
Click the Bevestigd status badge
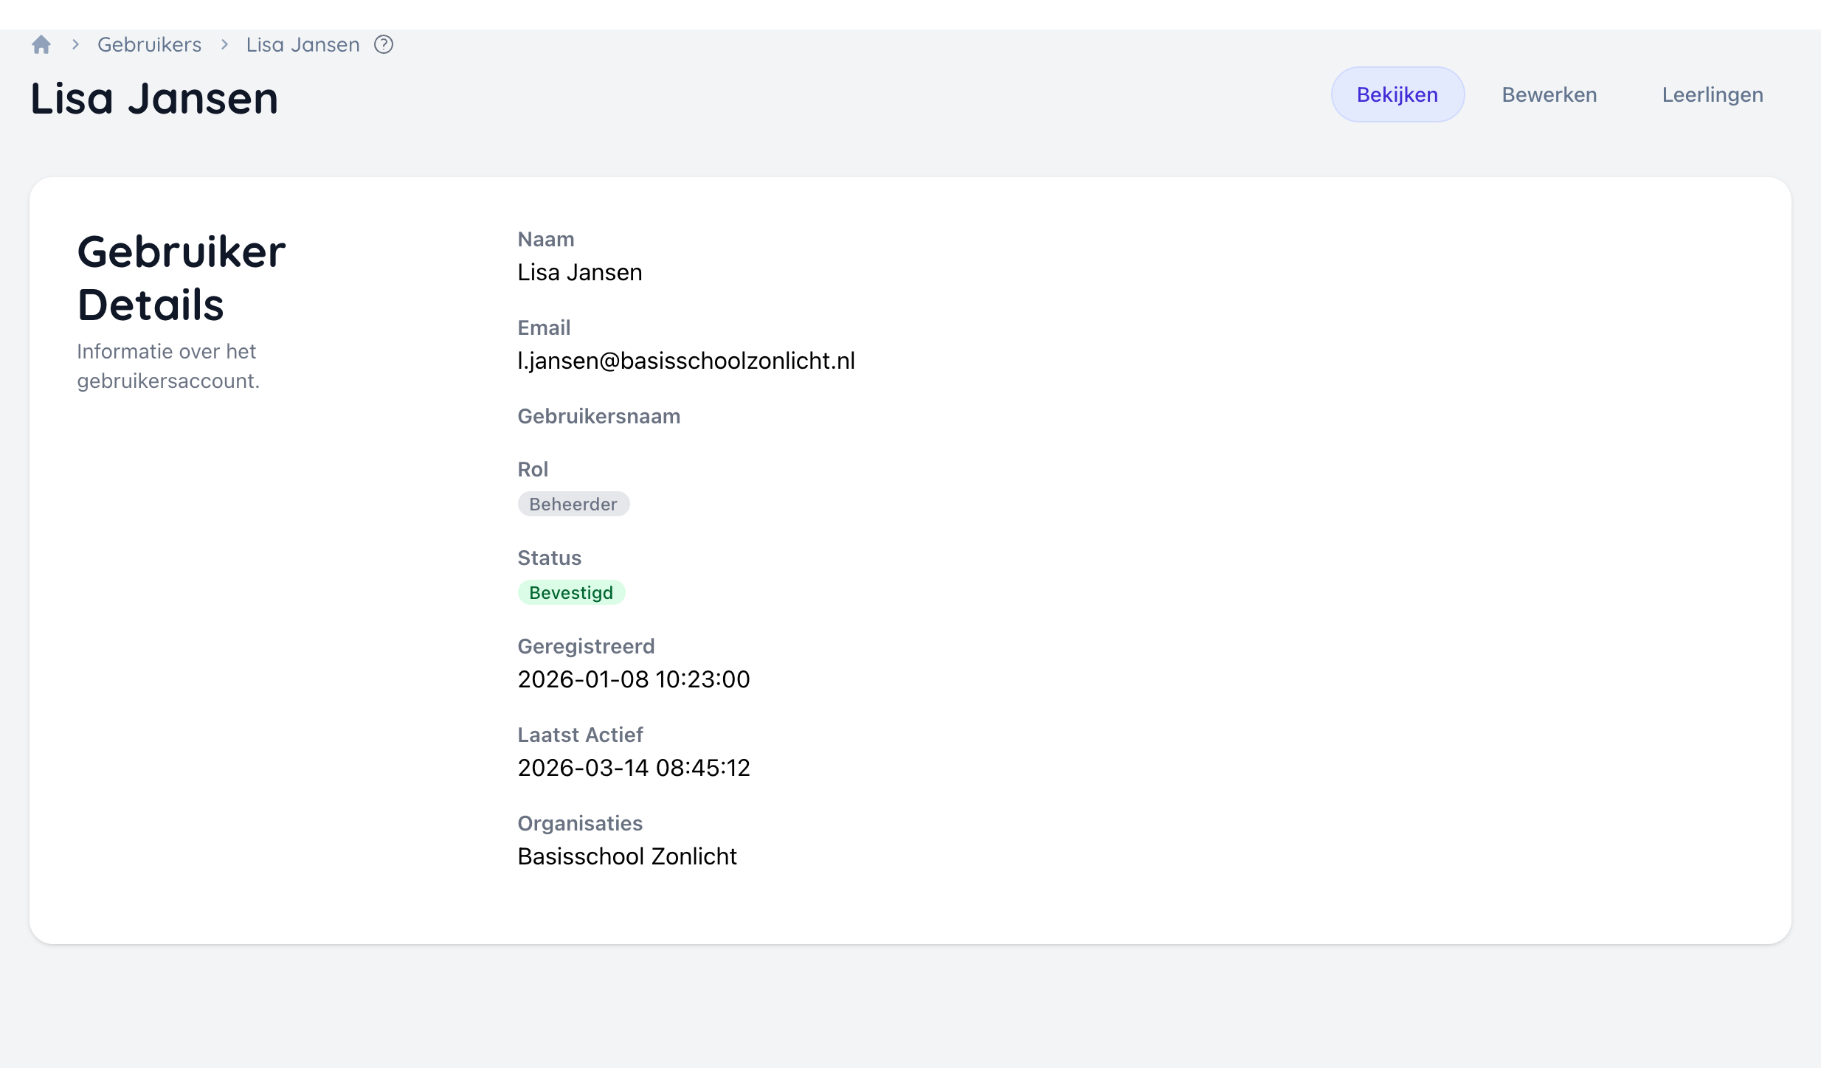571,592
